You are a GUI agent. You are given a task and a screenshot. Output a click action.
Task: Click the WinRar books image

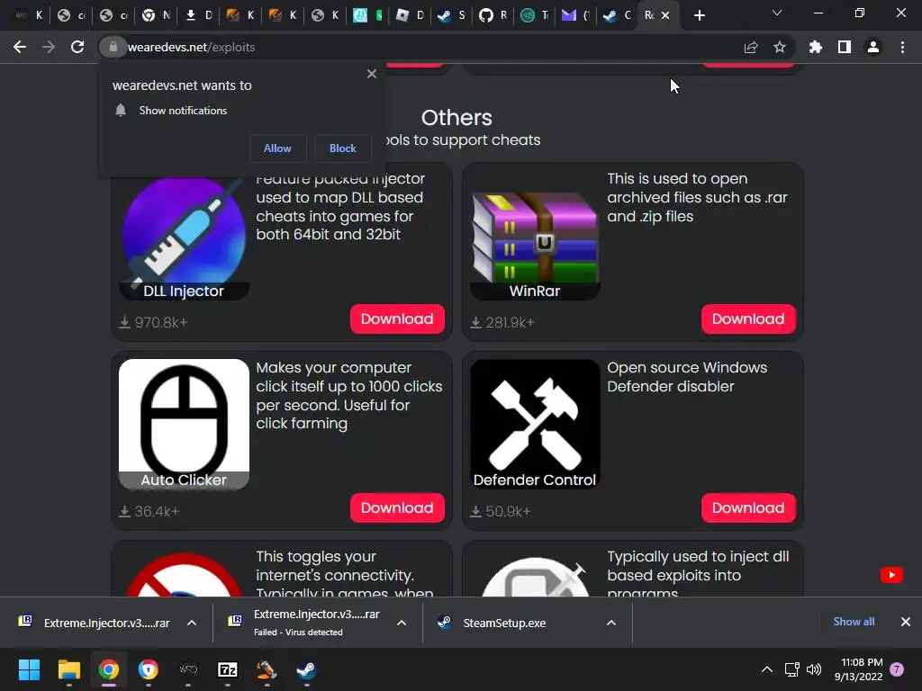point(535,238)
